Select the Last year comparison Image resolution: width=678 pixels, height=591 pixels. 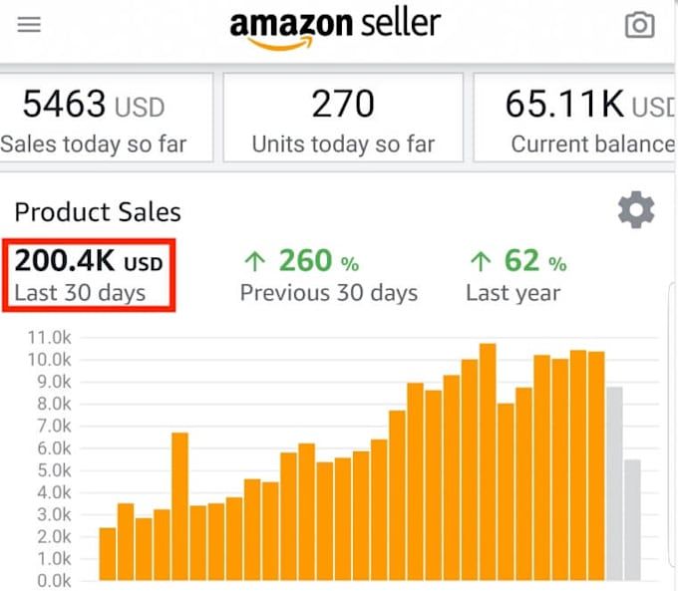point(514,275)
